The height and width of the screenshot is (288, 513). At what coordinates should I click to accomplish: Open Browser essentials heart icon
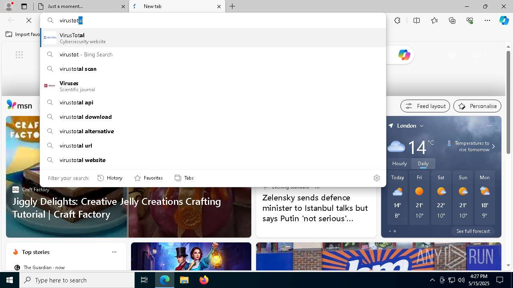click(470, 20)
